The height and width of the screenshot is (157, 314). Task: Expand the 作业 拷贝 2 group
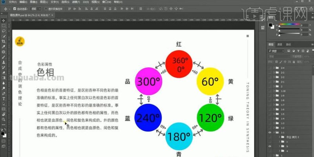tap(279, 137)
